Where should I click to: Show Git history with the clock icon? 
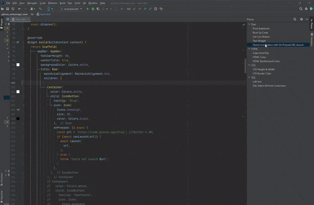click(x=155, y=9)
